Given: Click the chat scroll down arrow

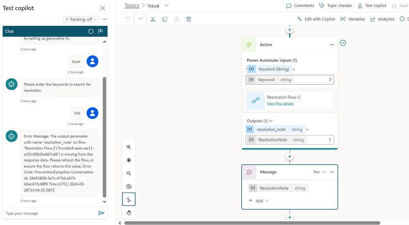Looking at the screenshot, I should click(104, 202).
